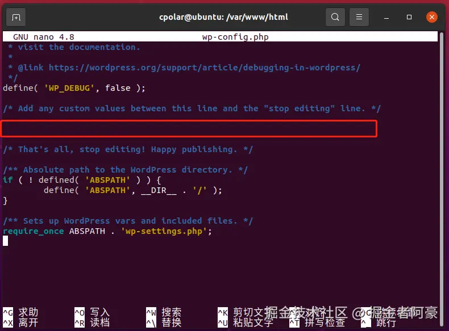Viewport: 449px width, 331px height.
Task: Click the ^X 离开 exit shortcut
Action: (20, 322)
